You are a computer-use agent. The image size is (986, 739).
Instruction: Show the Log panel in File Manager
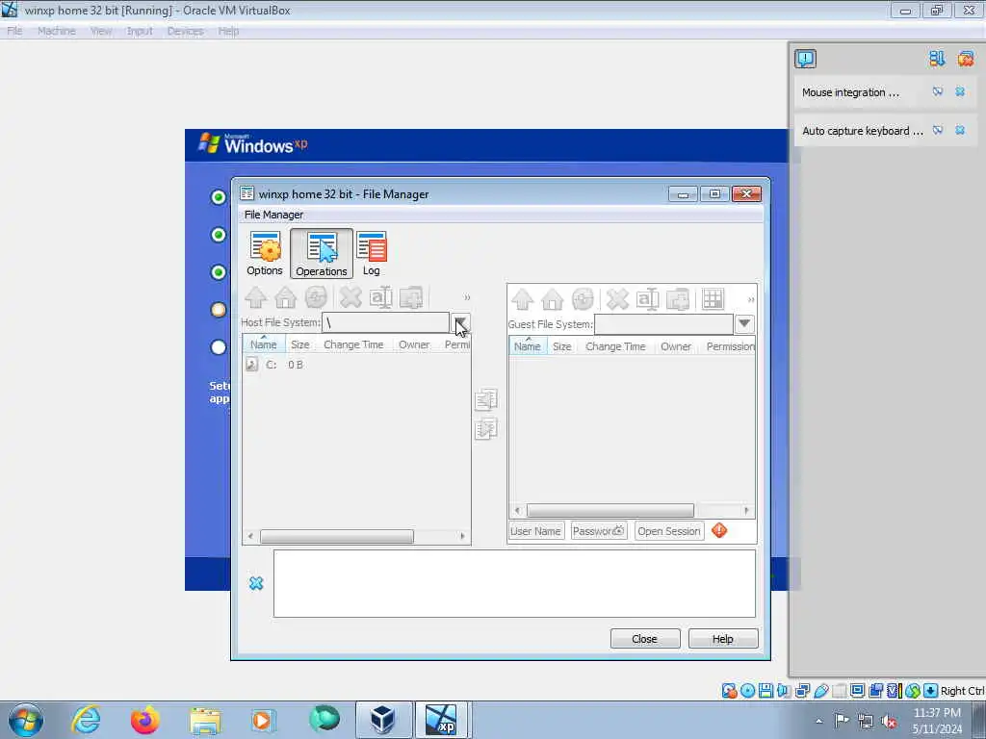click(372, 253)
